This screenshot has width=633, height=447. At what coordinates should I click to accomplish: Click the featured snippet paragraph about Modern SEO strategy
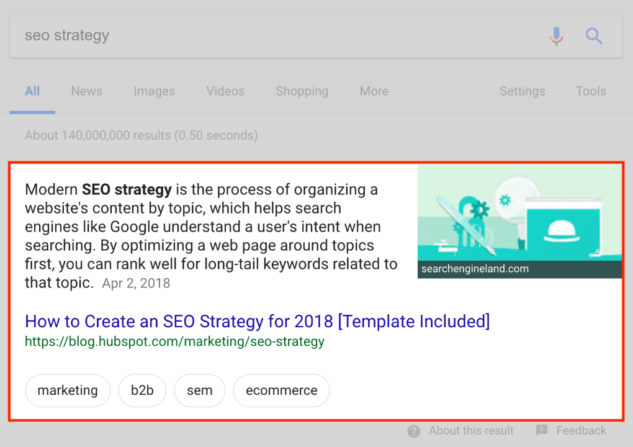point(211,236)
